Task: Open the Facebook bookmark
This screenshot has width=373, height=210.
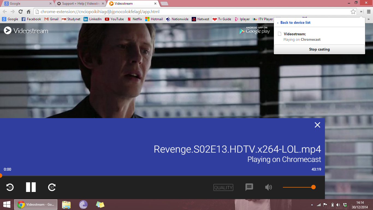Action: coord(31,19)
